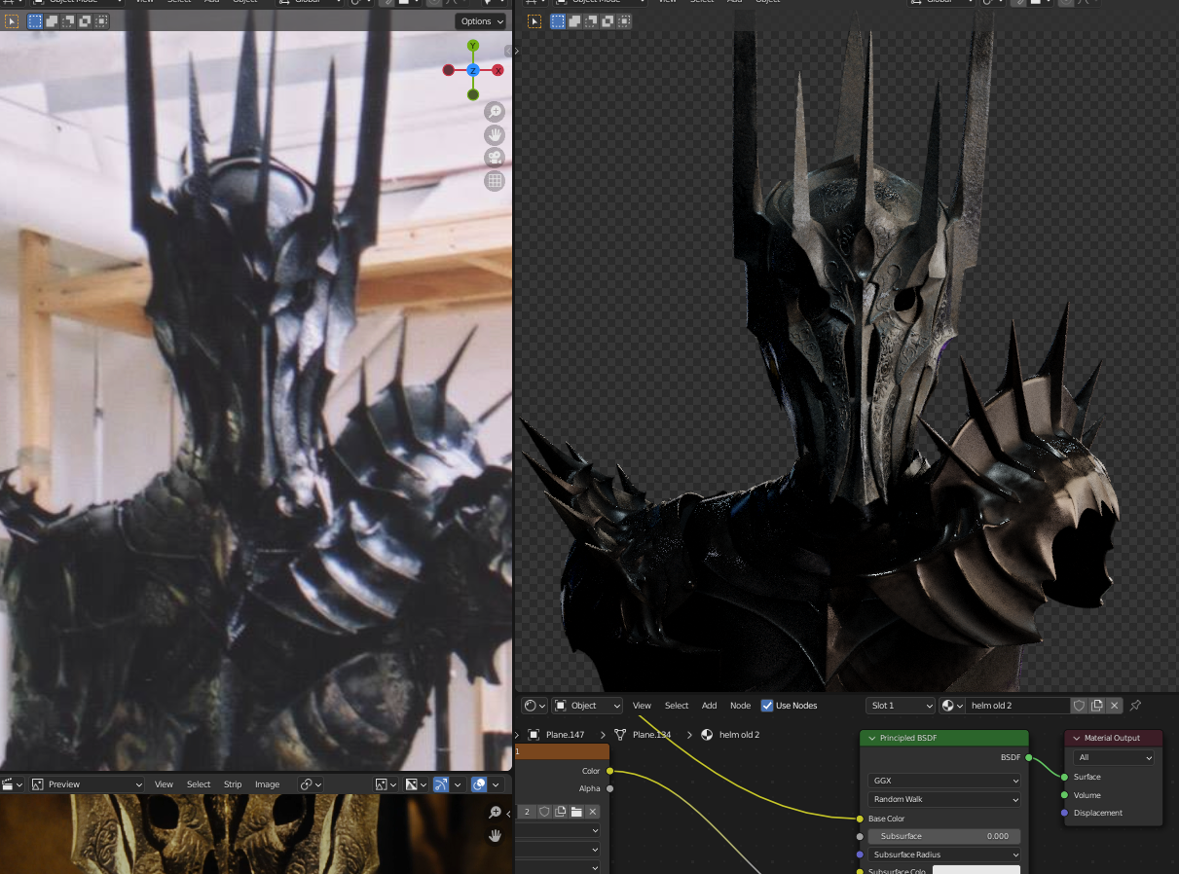Expand the left viewport sidebar arrow
This screenshot has height=874, width=1179.
[x=508, y=51]
